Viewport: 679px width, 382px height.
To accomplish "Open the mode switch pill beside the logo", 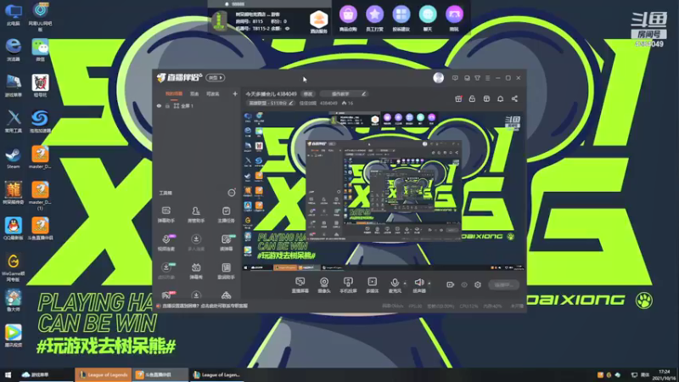I will pyautogui.click(x=216, y=77).
